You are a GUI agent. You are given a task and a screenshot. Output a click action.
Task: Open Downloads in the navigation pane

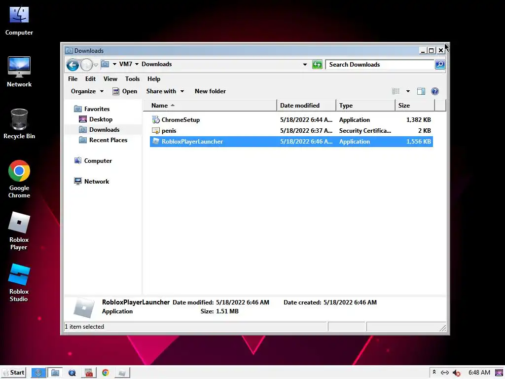point(99,130)
